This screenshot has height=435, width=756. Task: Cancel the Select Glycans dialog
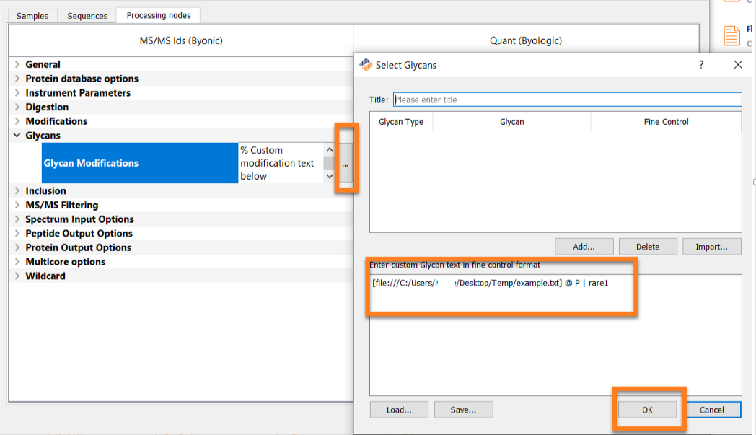tap(712, 410)
